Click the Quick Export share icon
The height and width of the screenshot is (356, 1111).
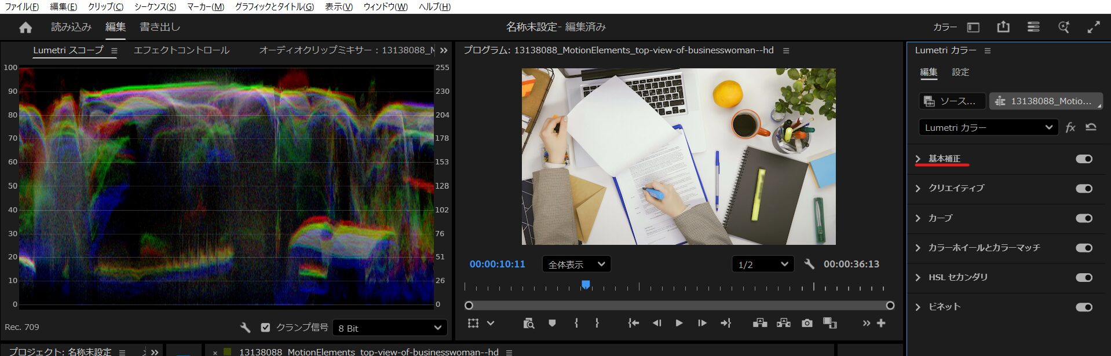tap(1003, 27)
